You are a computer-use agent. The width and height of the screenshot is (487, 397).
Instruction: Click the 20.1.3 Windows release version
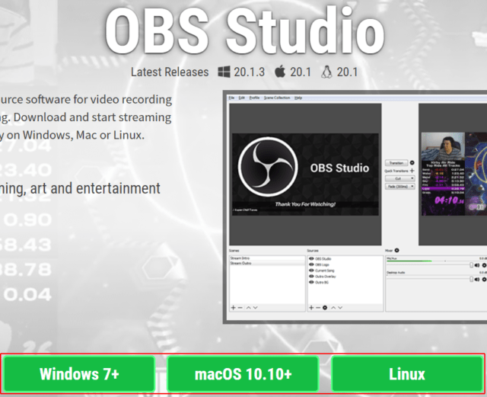pyautogui.click(x=249, y=72)
